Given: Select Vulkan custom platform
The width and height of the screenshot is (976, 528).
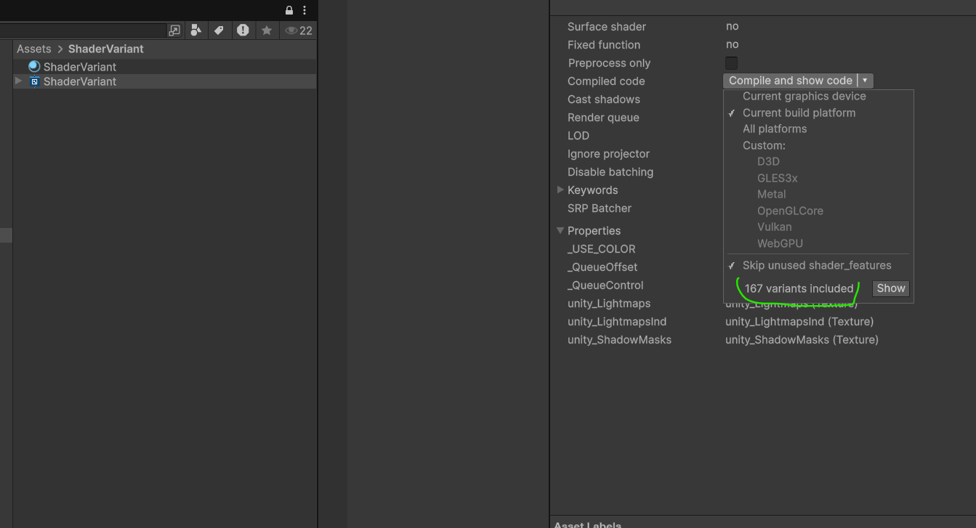Looking at the screenshot, I should pyautogui.click(x=774, y=227).
